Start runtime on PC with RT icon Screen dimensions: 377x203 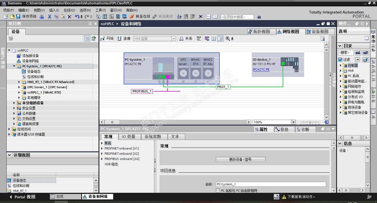(x=124, y=17)
